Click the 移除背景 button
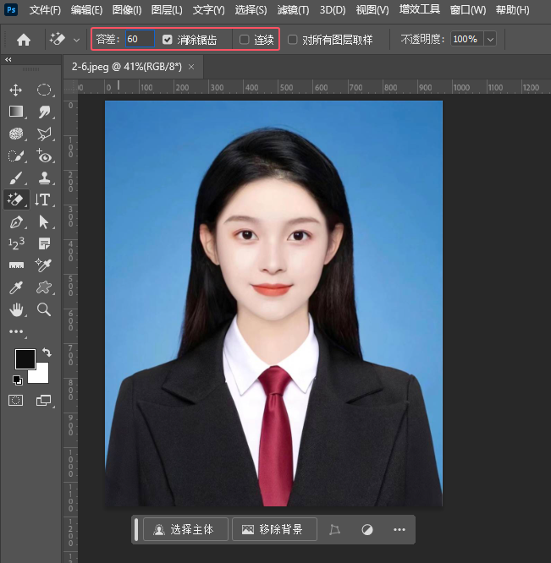 (x=274, y=529)
